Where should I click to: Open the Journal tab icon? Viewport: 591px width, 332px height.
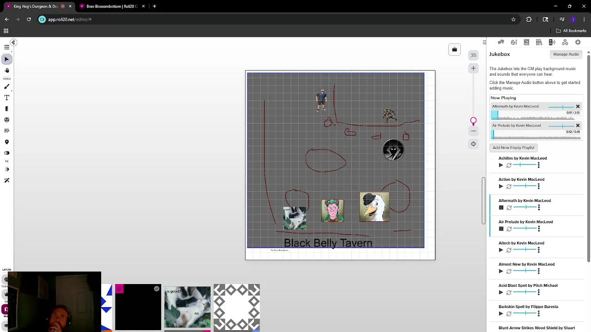pos(526,42)
